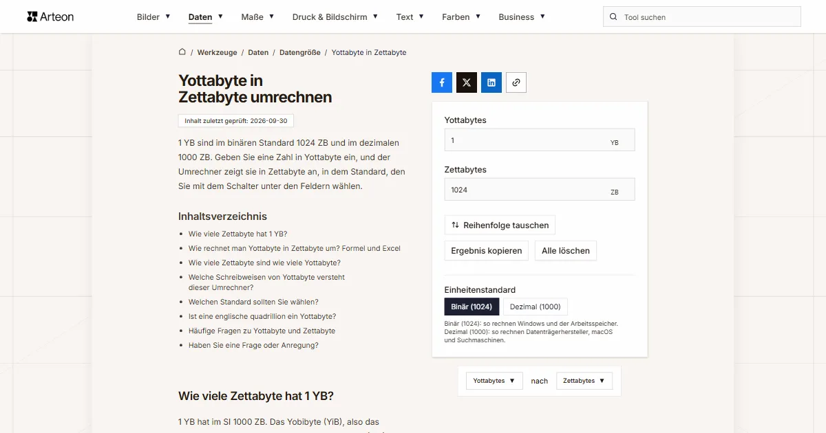Click the page heading 'Yottabyte in Zettabyte umrechnen'
The width and height of the screenshot is (826, 433).
click(x=255, y=89)
